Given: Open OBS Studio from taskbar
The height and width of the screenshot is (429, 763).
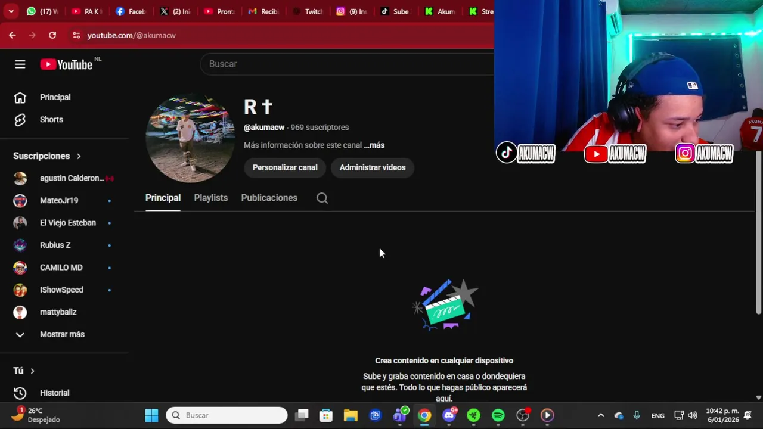Looking at the screenshot, I should 523,415.
